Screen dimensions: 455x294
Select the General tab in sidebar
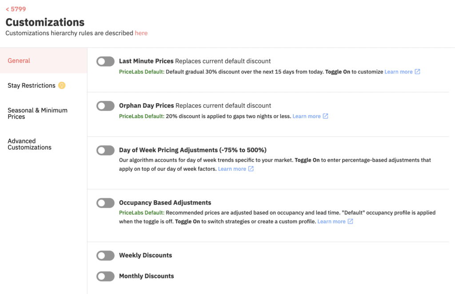coord(19,61)
